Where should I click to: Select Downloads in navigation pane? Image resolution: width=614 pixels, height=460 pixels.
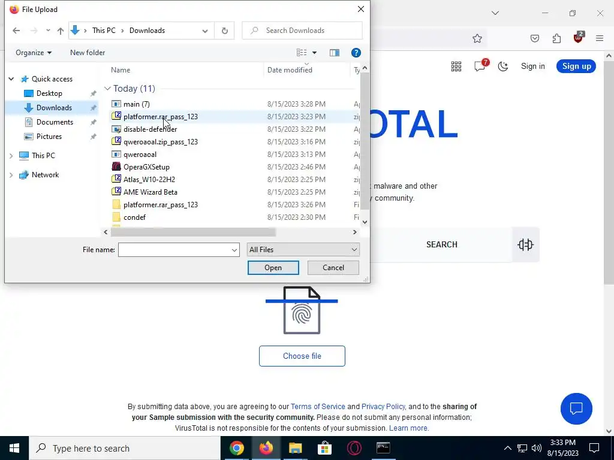[53, 108]
